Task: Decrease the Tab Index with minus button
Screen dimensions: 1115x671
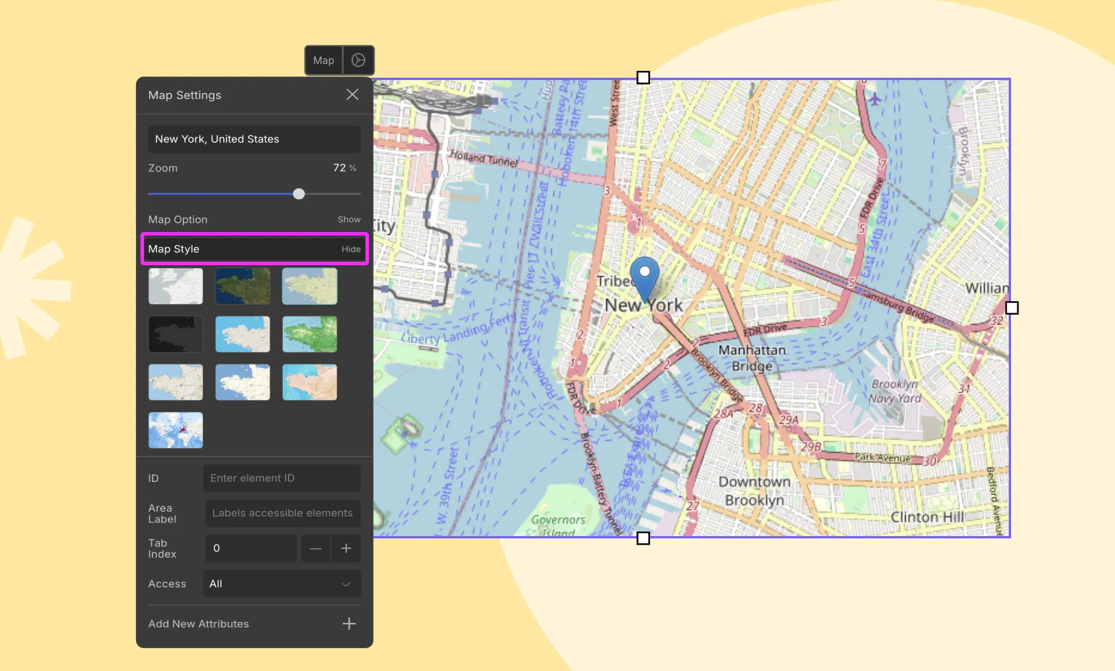Action: pos(315,548)
